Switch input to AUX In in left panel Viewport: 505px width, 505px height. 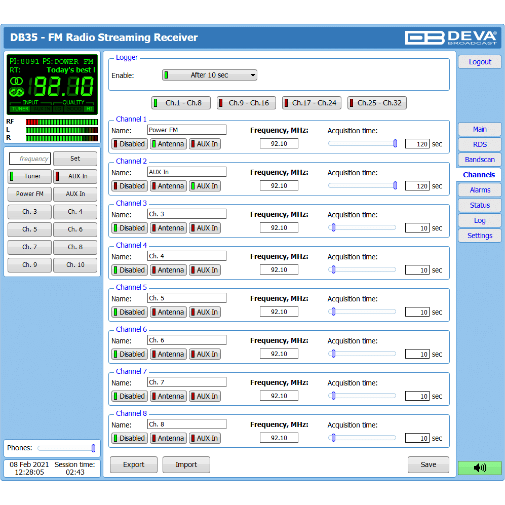coord(75,176)
